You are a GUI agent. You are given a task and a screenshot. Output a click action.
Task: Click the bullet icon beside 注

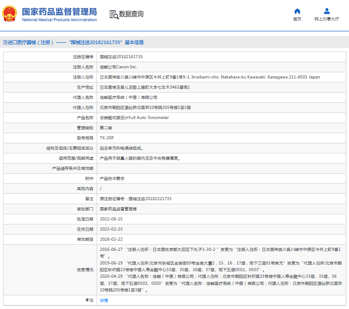point(87,300)
